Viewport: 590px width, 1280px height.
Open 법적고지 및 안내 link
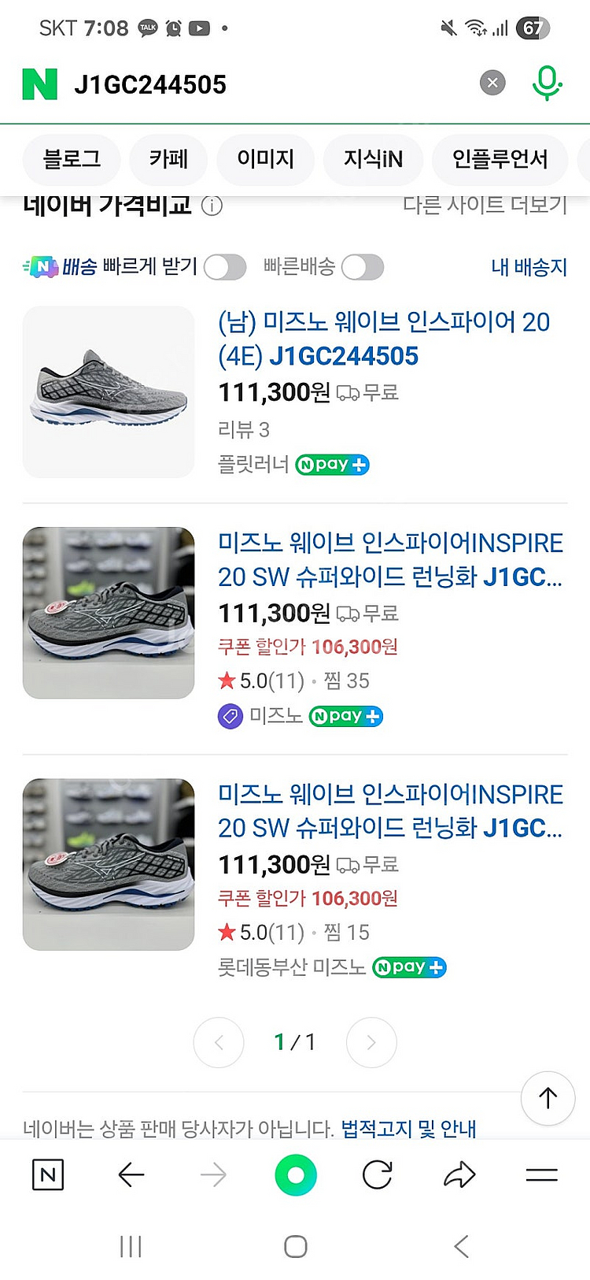408,1129
